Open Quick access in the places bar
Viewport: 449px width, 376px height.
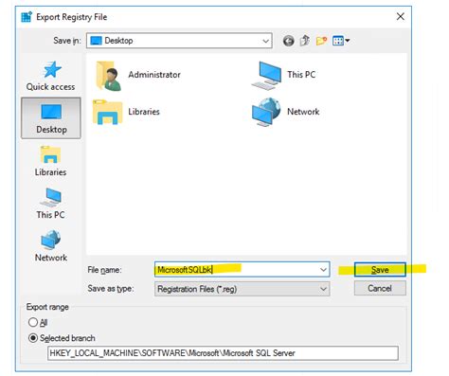(x=51, y=76)
